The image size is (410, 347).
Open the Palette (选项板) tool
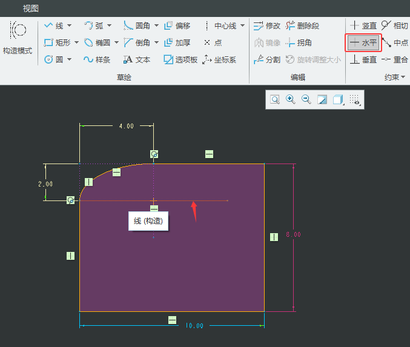click(x=180, y=59)
